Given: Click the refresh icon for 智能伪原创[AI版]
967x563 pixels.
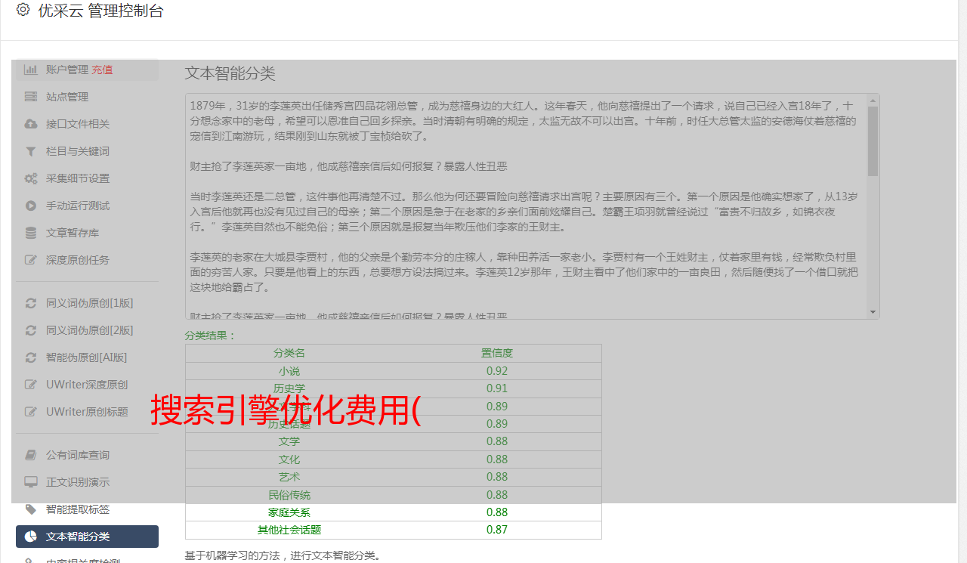Looking at the screenshot, I should [30, 357].
